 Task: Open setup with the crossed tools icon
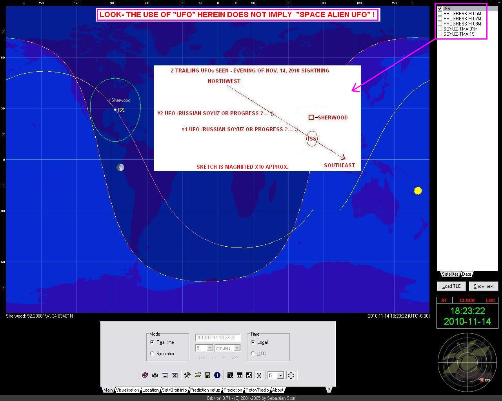(187, 375)
